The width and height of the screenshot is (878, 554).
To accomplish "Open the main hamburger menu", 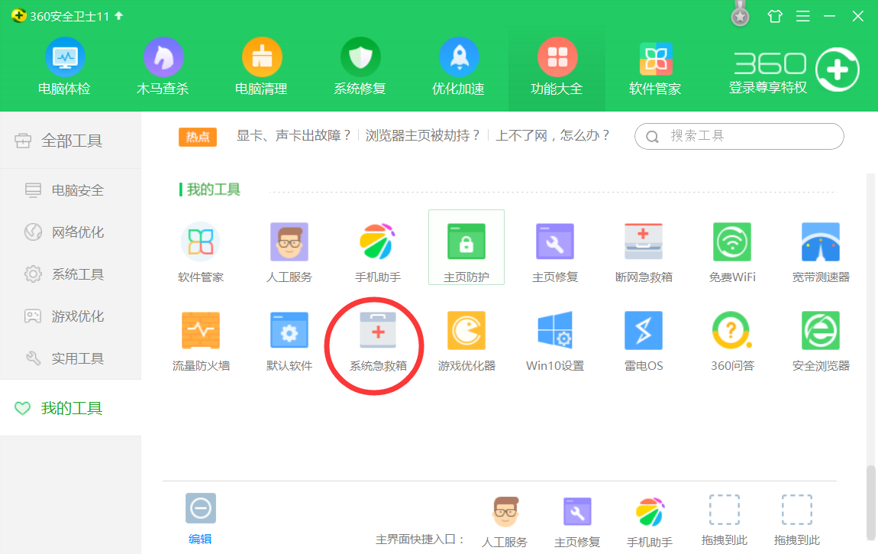I will [803, 16].
